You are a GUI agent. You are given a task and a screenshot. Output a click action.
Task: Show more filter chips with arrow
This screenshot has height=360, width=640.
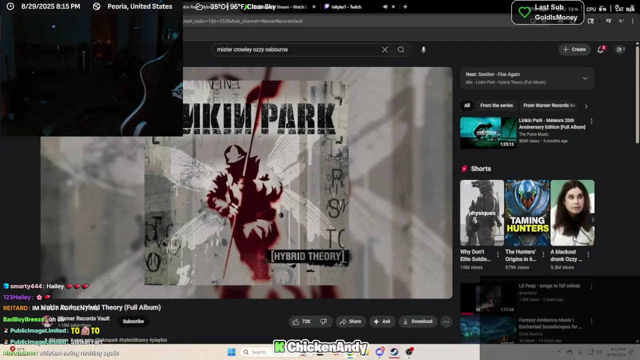(x=586, y=106)
